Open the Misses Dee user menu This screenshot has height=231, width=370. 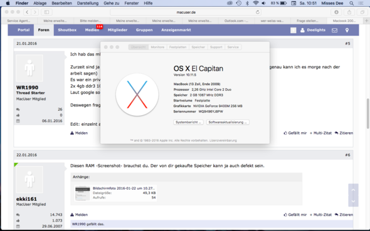332,3
